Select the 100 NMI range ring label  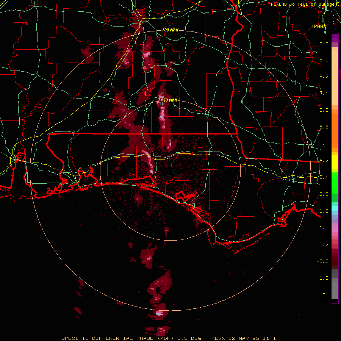(170, 30)
